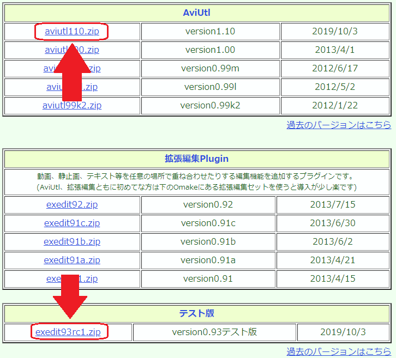Download exedit93rc1.zip test version

point(68,332)
